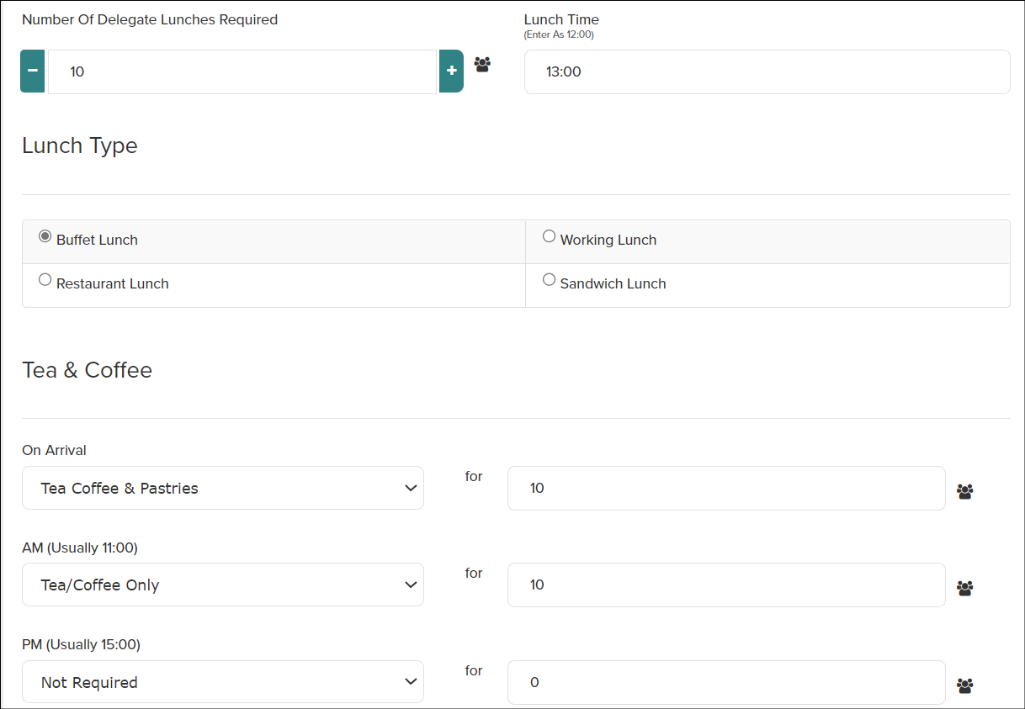The width and height of the screenshot is (1025, 709).
Task: Click the Sandwich Lunch label text
Action: tap(613, 283)
